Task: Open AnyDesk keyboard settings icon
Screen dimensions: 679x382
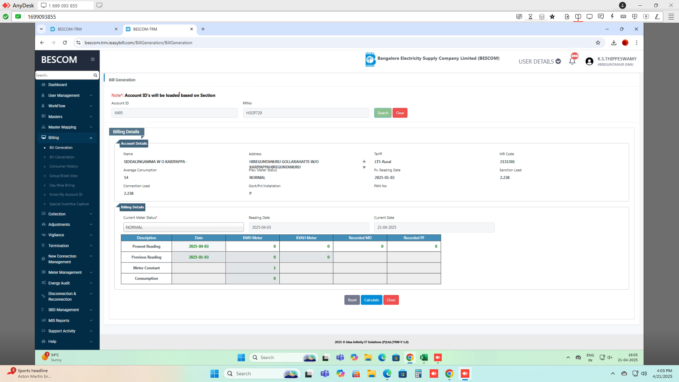Action: coord(623,17)
